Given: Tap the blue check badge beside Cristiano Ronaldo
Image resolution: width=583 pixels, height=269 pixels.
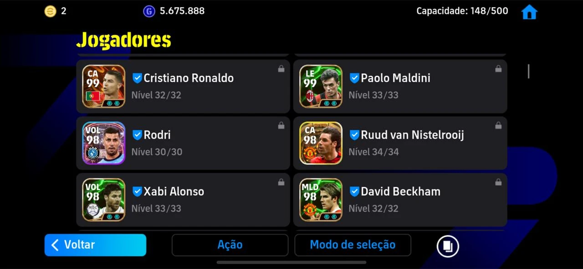Looking at the screenshot, I should coord(137,78).
